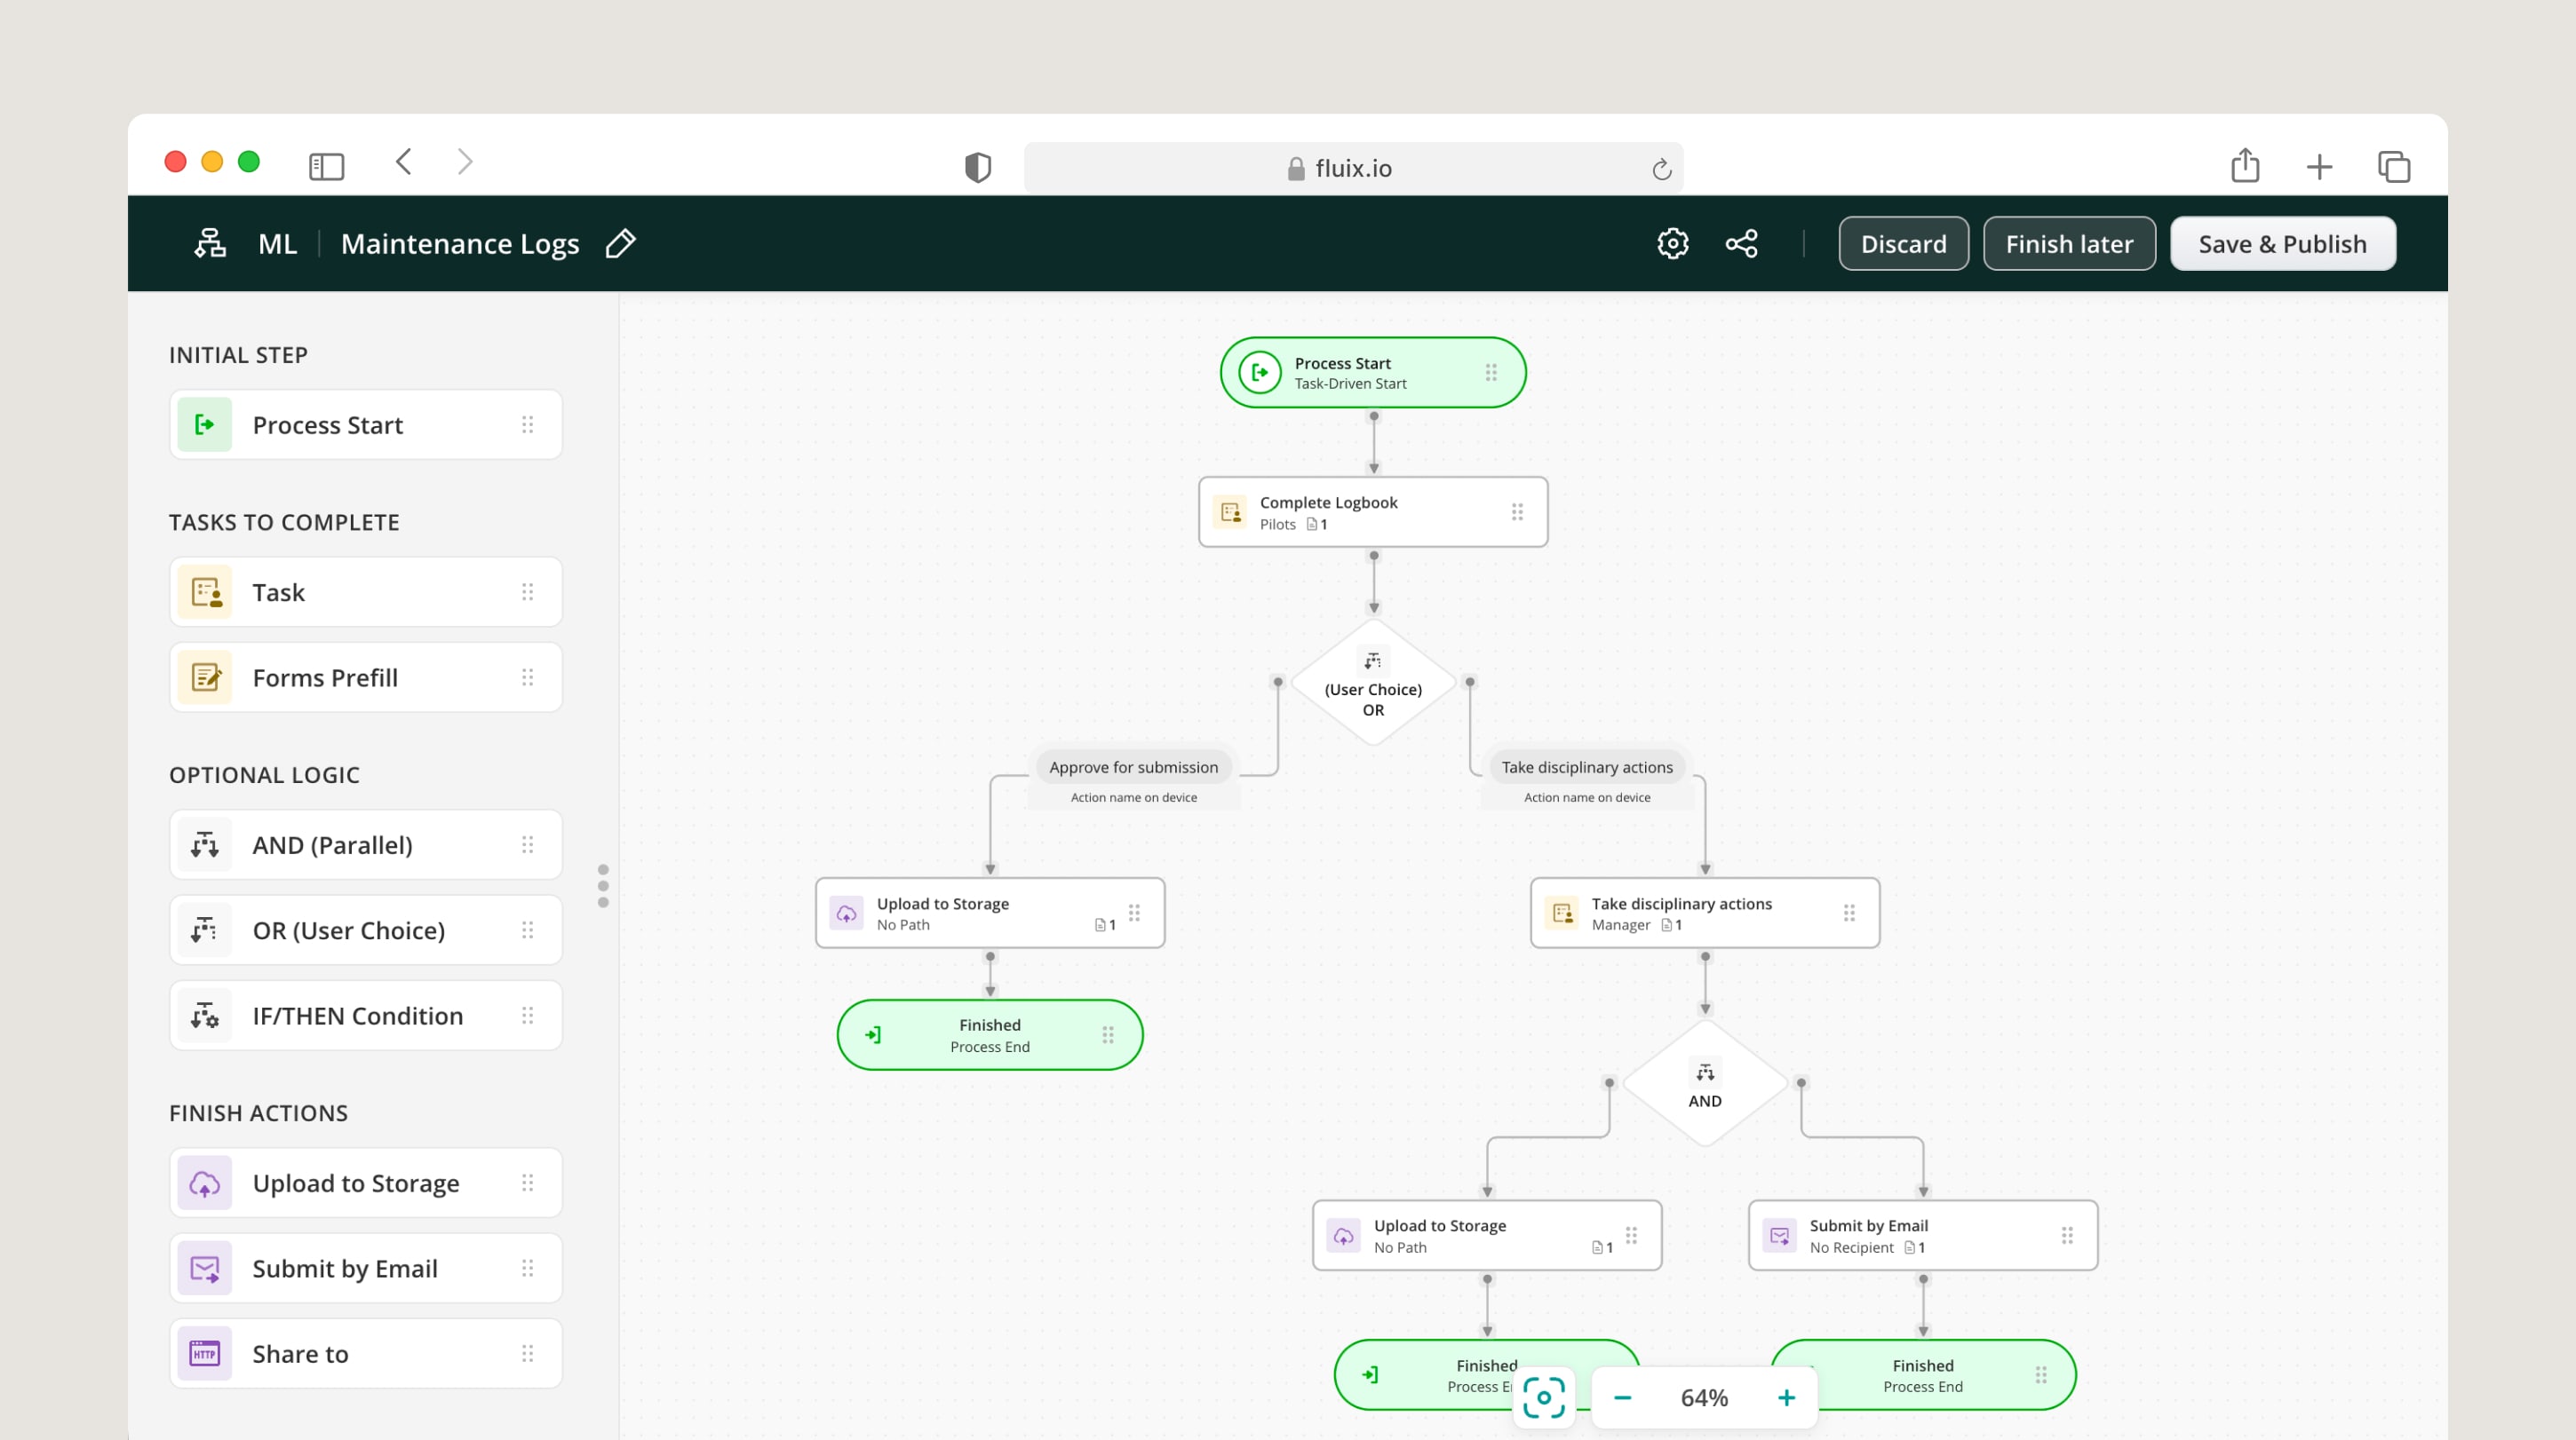Select the Forms Prefill icon in sidebar
2576x1440 pixels.
pos(205,677)
